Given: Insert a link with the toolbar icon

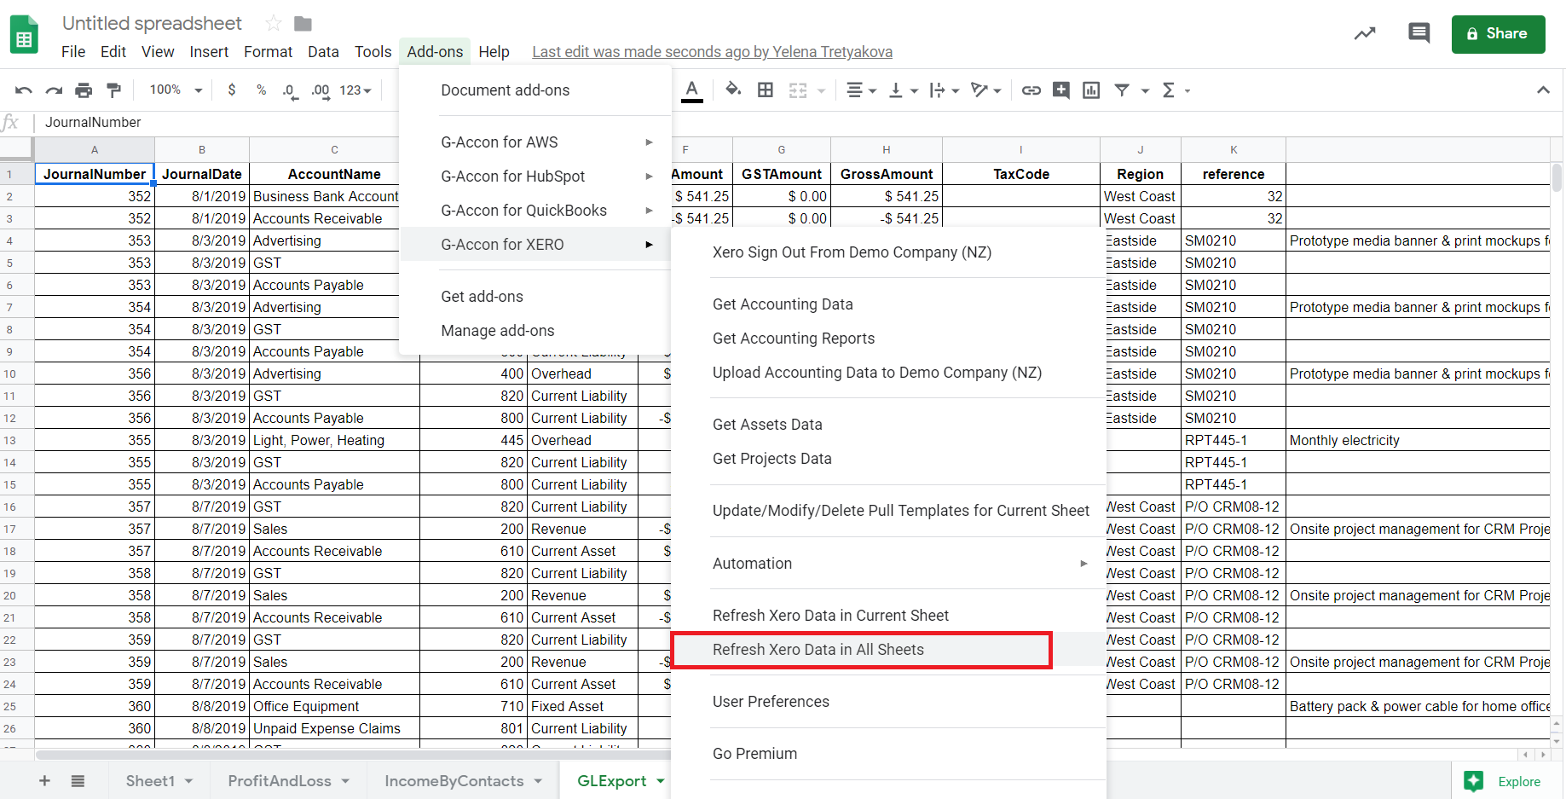Looking at the screenshot, I should coord(1031,90).
